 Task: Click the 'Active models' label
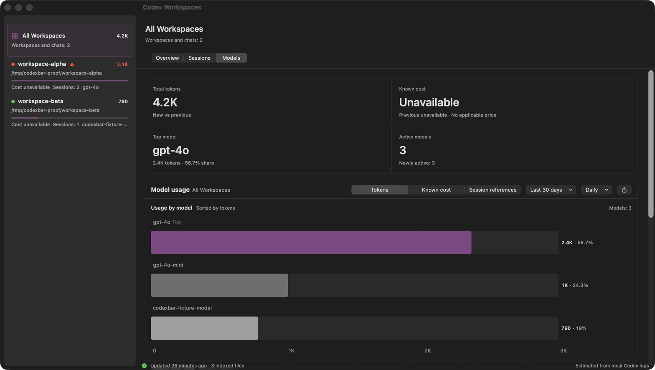pyautogui.click(x=415, y=137)
